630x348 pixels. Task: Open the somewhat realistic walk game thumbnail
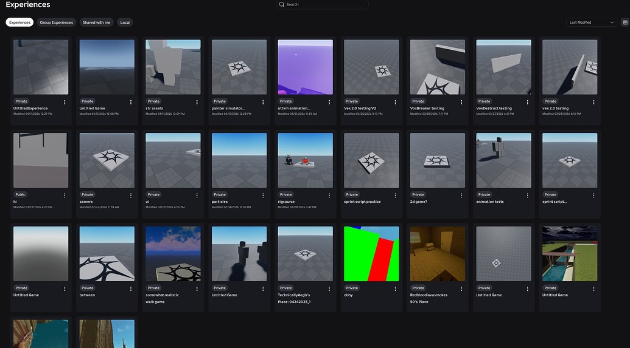point(173,254)
